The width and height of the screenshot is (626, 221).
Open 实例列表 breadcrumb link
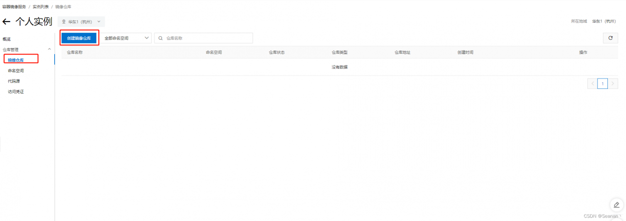point(41,7)
